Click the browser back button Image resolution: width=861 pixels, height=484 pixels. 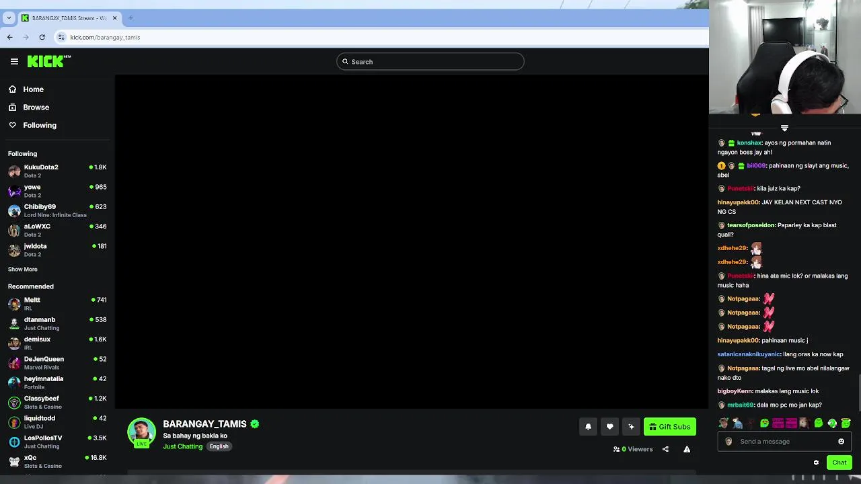pyautogui.click(x=9, y=37)
